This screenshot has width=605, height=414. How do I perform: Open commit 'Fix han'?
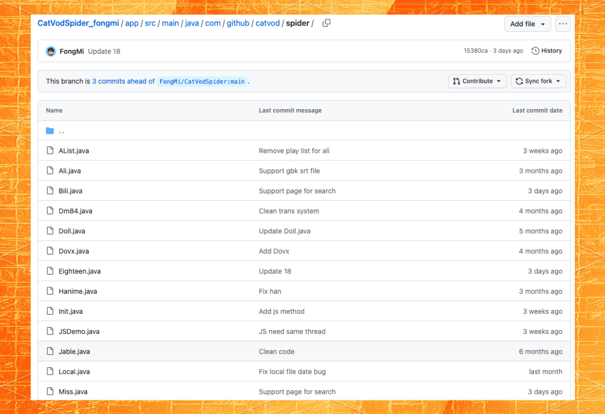(270, 291)
